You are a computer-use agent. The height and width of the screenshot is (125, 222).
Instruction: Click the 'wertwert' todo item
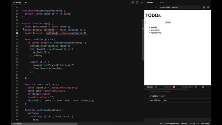155,30
